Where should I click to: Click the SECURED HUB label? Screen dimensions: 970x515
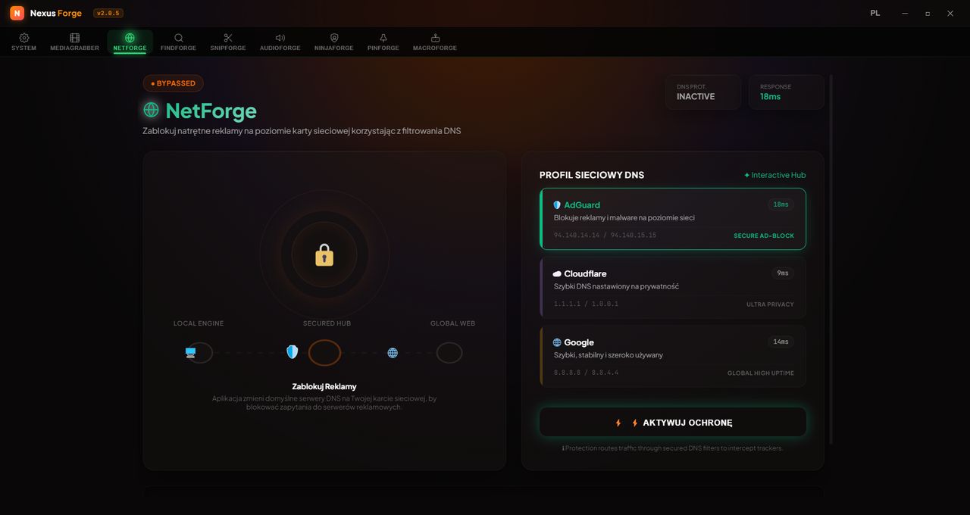click(x=327, y=323)
